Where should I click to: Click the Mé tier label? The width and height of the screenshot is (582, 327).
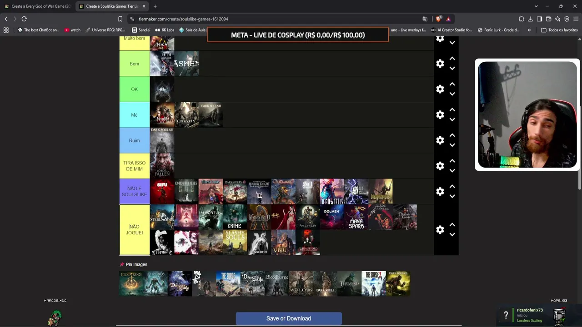(x=134, y=115)
